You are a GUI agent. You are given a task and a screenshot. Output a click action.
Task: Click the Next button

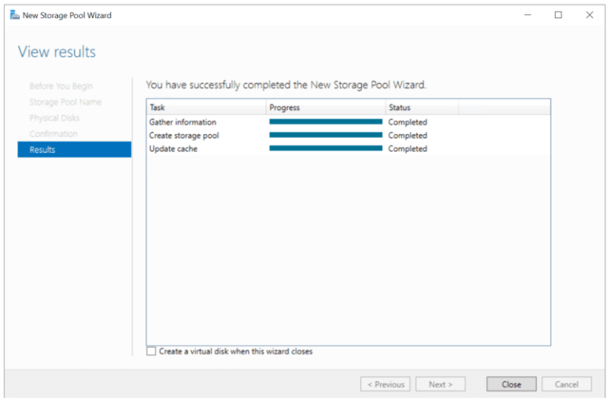point(440,384)
